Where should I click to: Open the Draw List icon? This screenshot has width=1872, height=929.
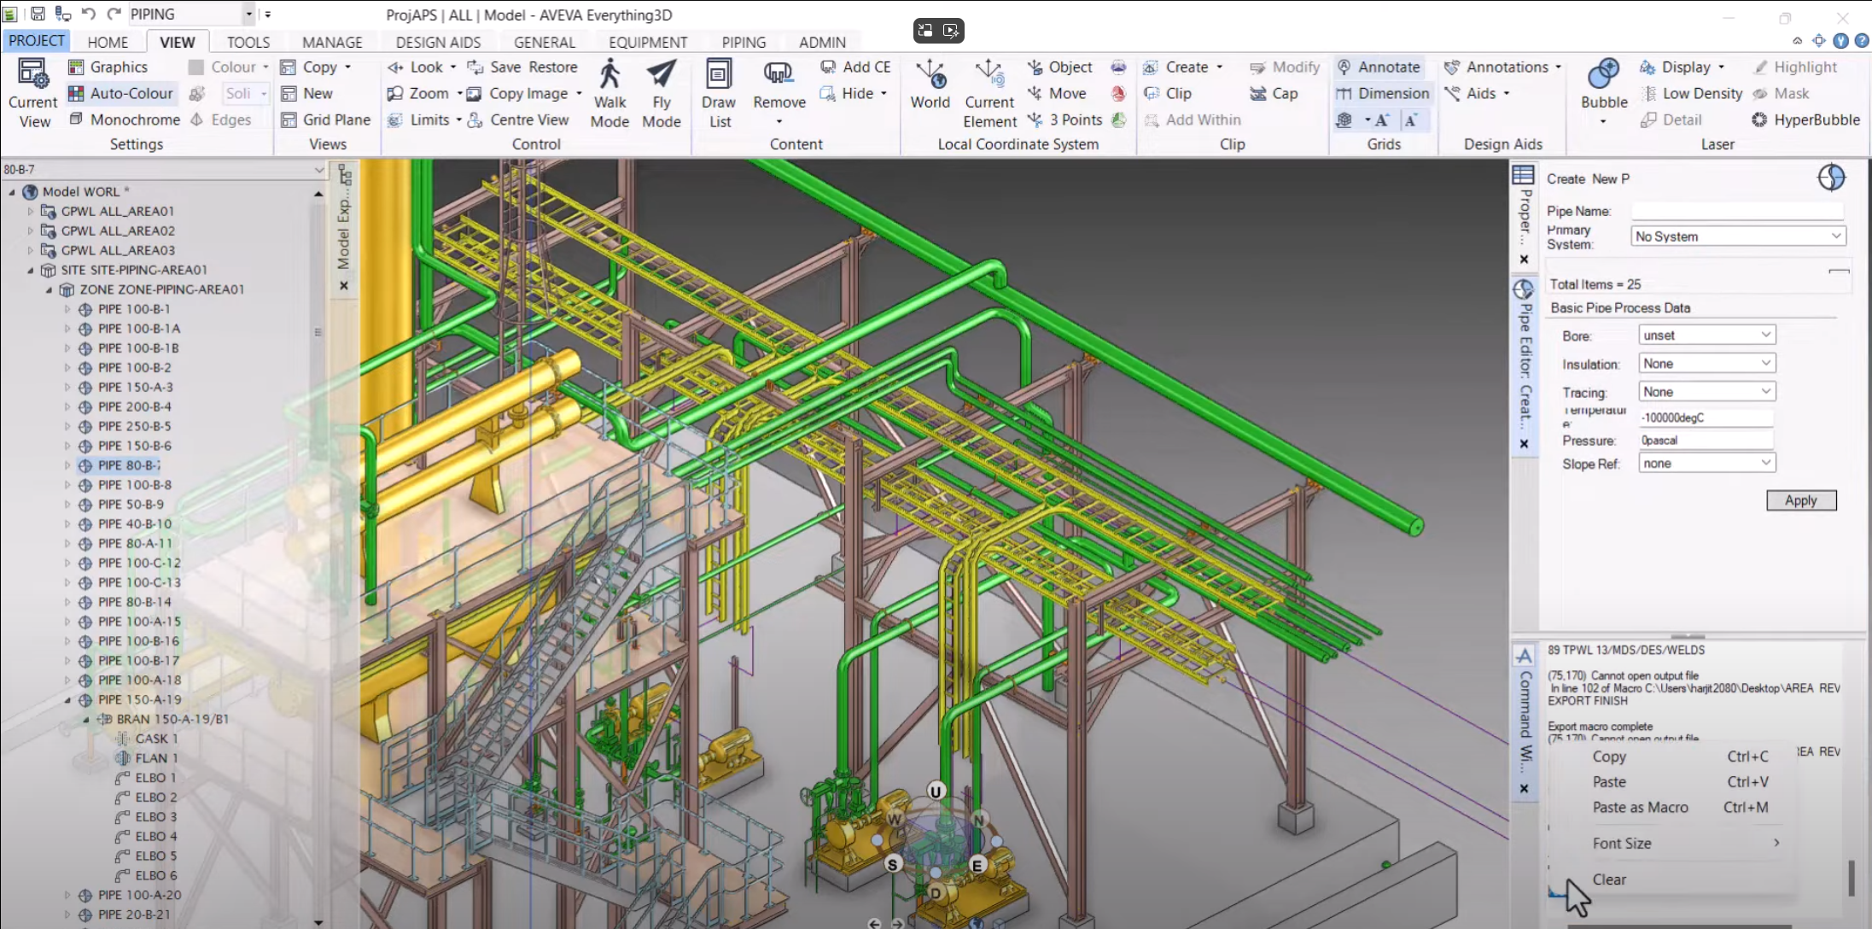coord(719,94)
